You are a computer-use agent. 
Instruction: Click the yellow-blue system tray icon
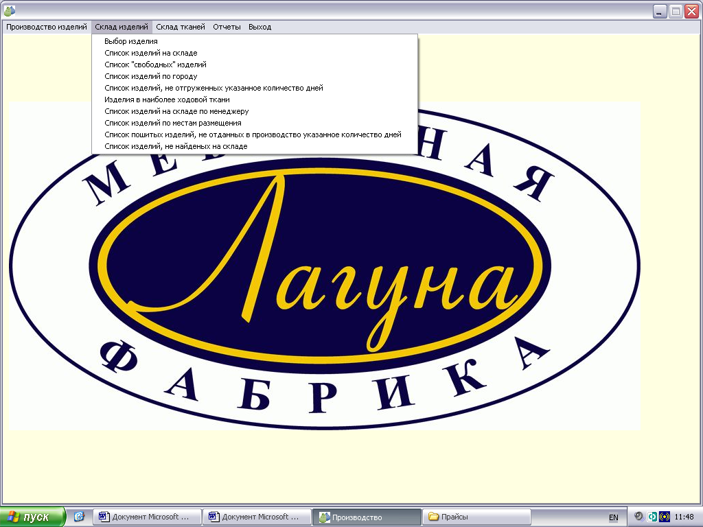click(x=665, y=517)
